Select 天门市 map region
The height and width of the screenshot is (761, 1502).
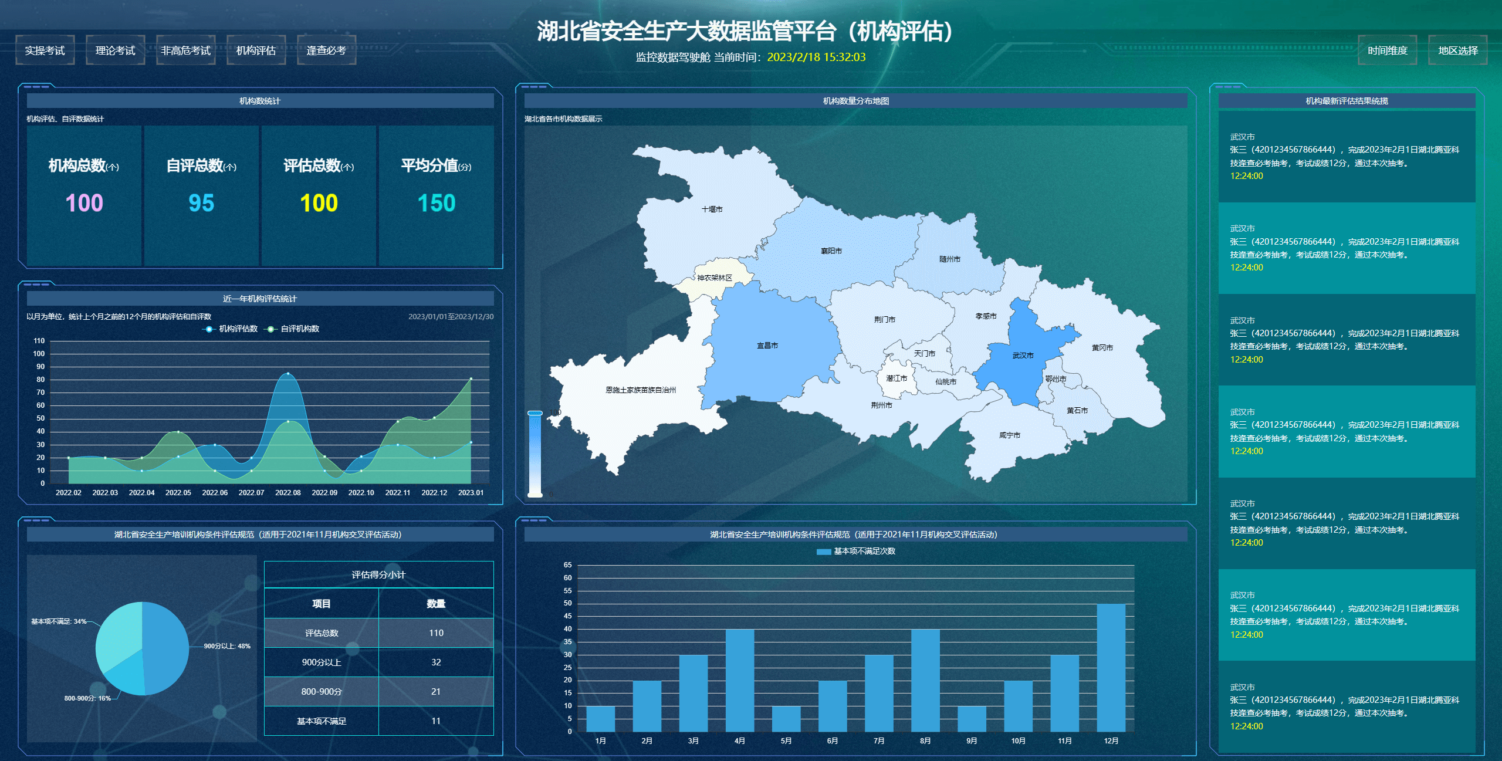925,353
